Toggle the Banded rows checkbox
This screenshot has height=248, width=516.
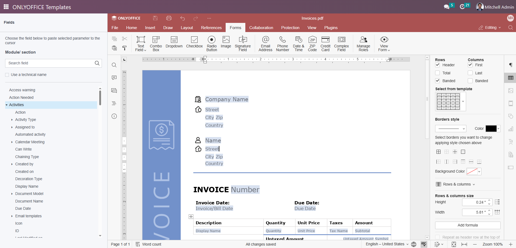coord(438,81)
